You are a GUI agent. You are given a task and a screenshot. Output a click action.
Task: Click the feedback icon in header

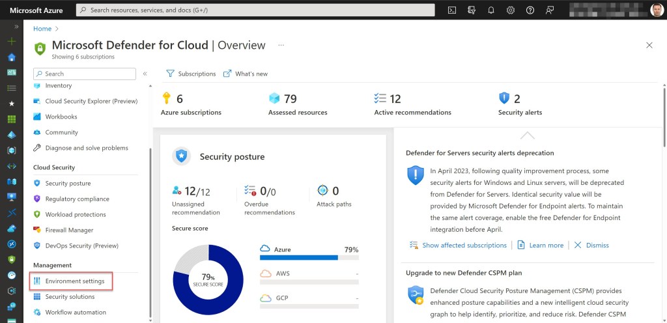(x=550, y=10)
